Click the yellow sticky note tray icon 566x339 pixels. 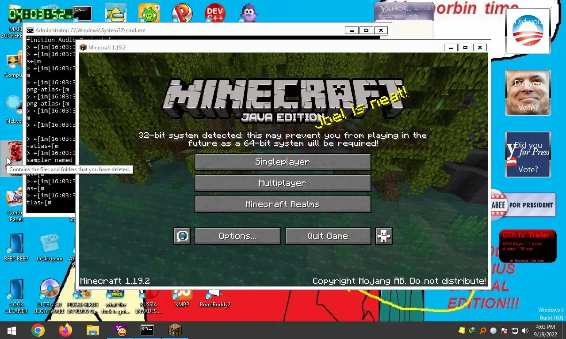[x=462, y=331]
